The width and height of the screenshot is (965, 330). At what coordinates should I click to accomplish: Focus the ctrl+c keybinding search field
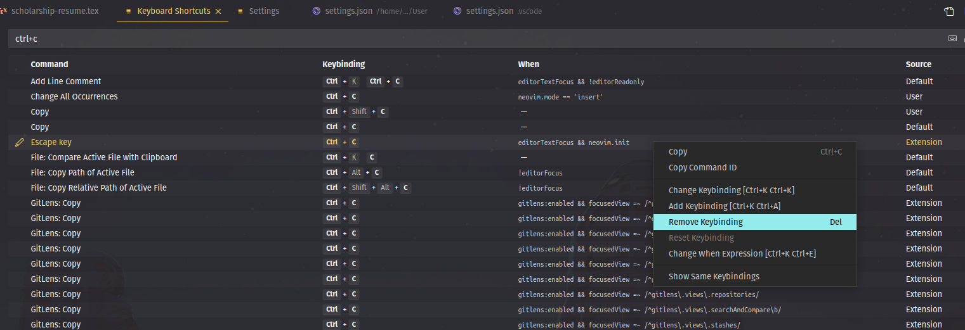pos(476,39)
